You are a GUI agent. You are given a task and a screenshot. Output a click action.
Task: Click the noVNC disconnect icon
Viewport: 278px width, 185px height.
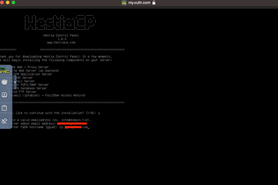4,121
